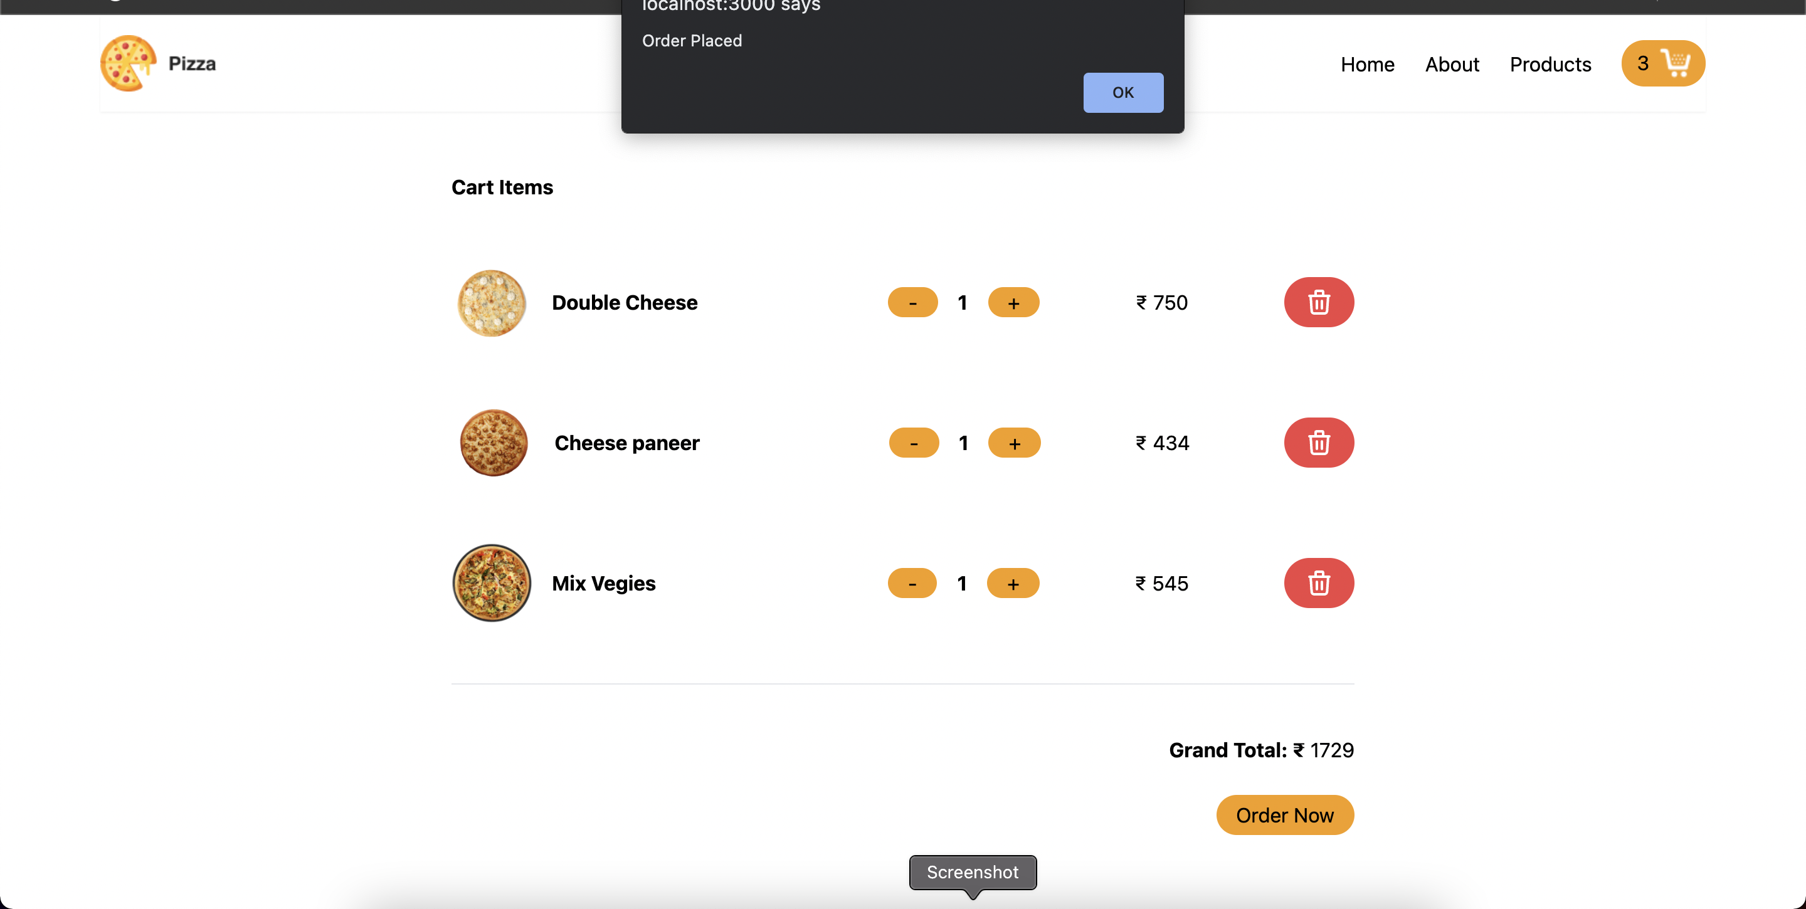Navigate to the About page
This screenshot has height=909, width=1806.
click(1452, 64)
